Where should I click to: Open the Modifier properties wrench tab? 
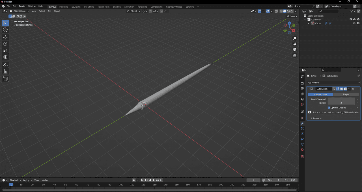tap(302, 123)
